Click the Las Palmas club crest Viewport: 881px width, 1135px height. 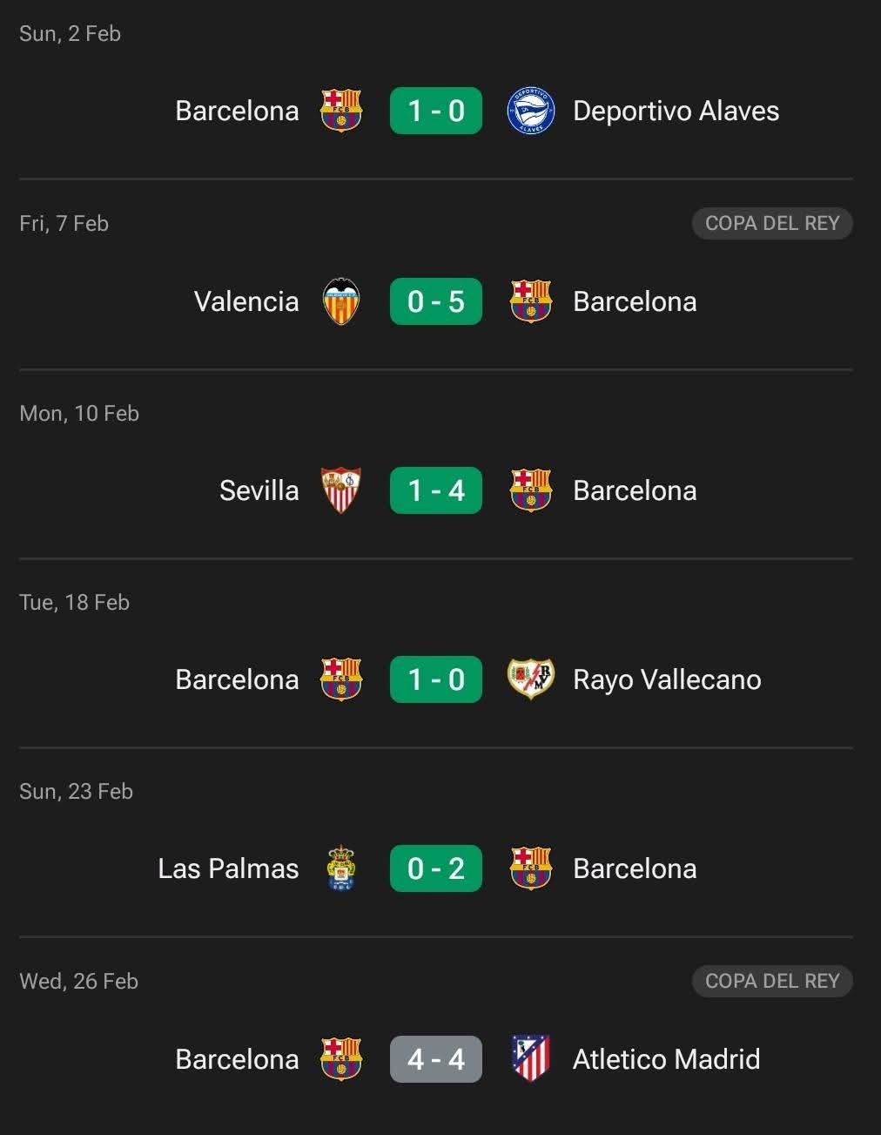click(x=341, y=868)
